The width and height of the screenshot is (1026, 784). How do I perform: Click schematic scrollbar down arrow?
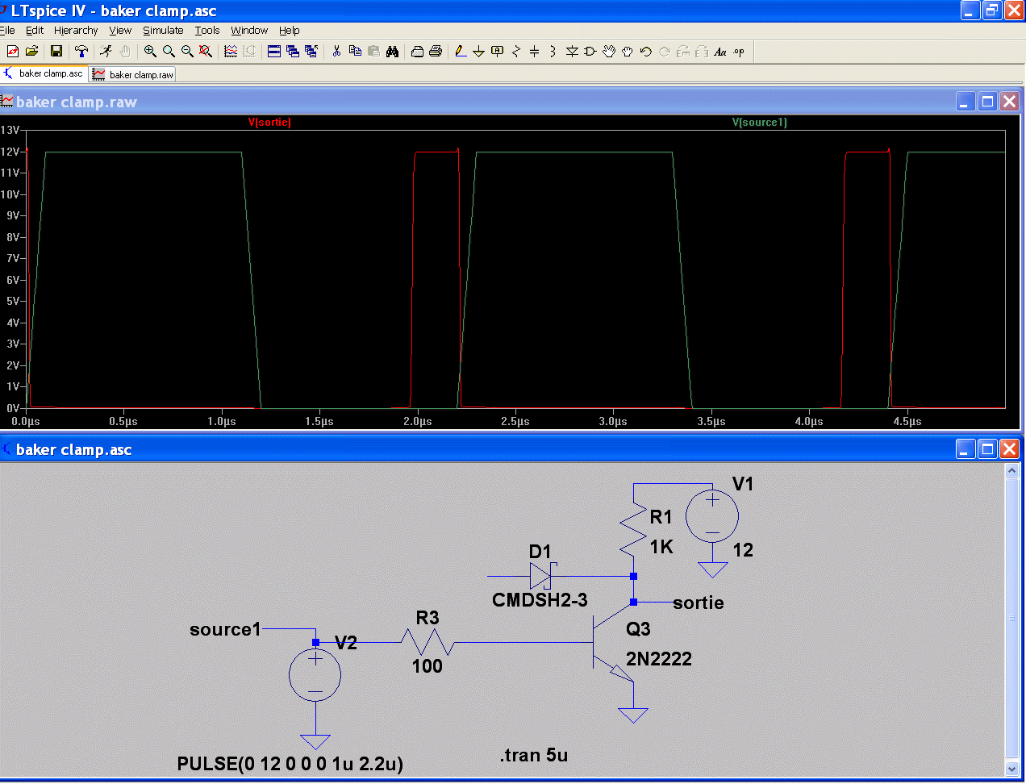coord(1012,769)
